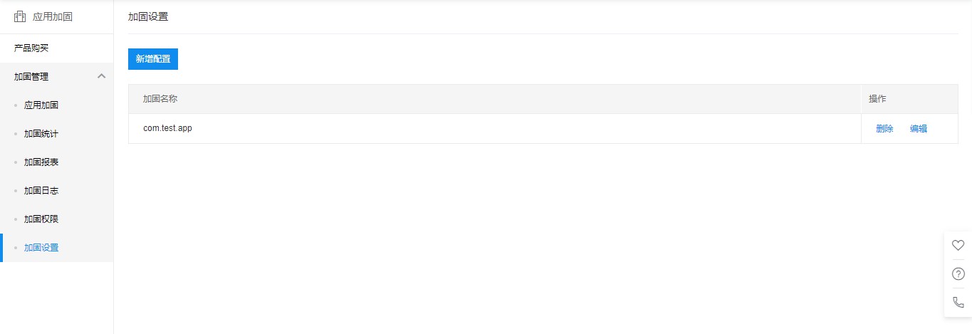
Task: Go to 应用加固 submenu item
Action: [x=41, y=105]
